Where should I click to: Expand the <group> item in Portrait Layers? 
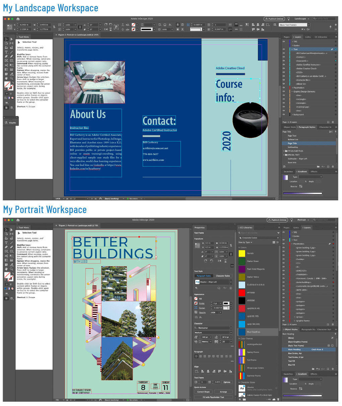click(295, 317)
